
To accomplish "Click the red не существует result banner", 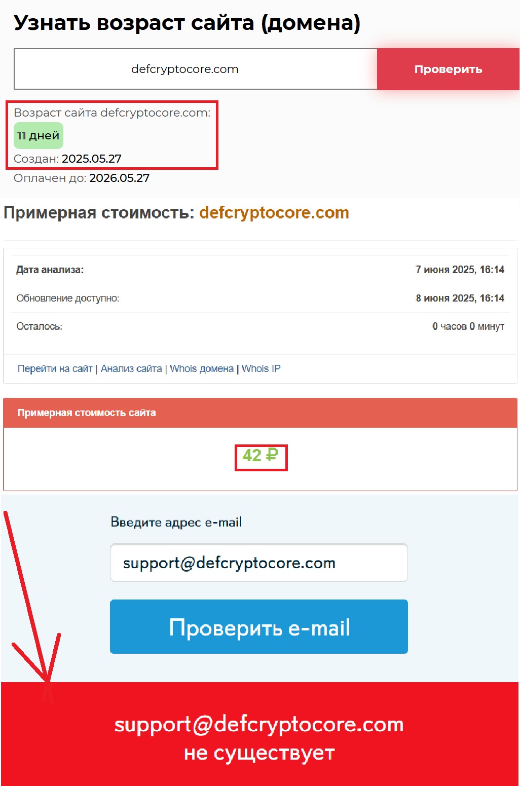I will tap(259, 734).
